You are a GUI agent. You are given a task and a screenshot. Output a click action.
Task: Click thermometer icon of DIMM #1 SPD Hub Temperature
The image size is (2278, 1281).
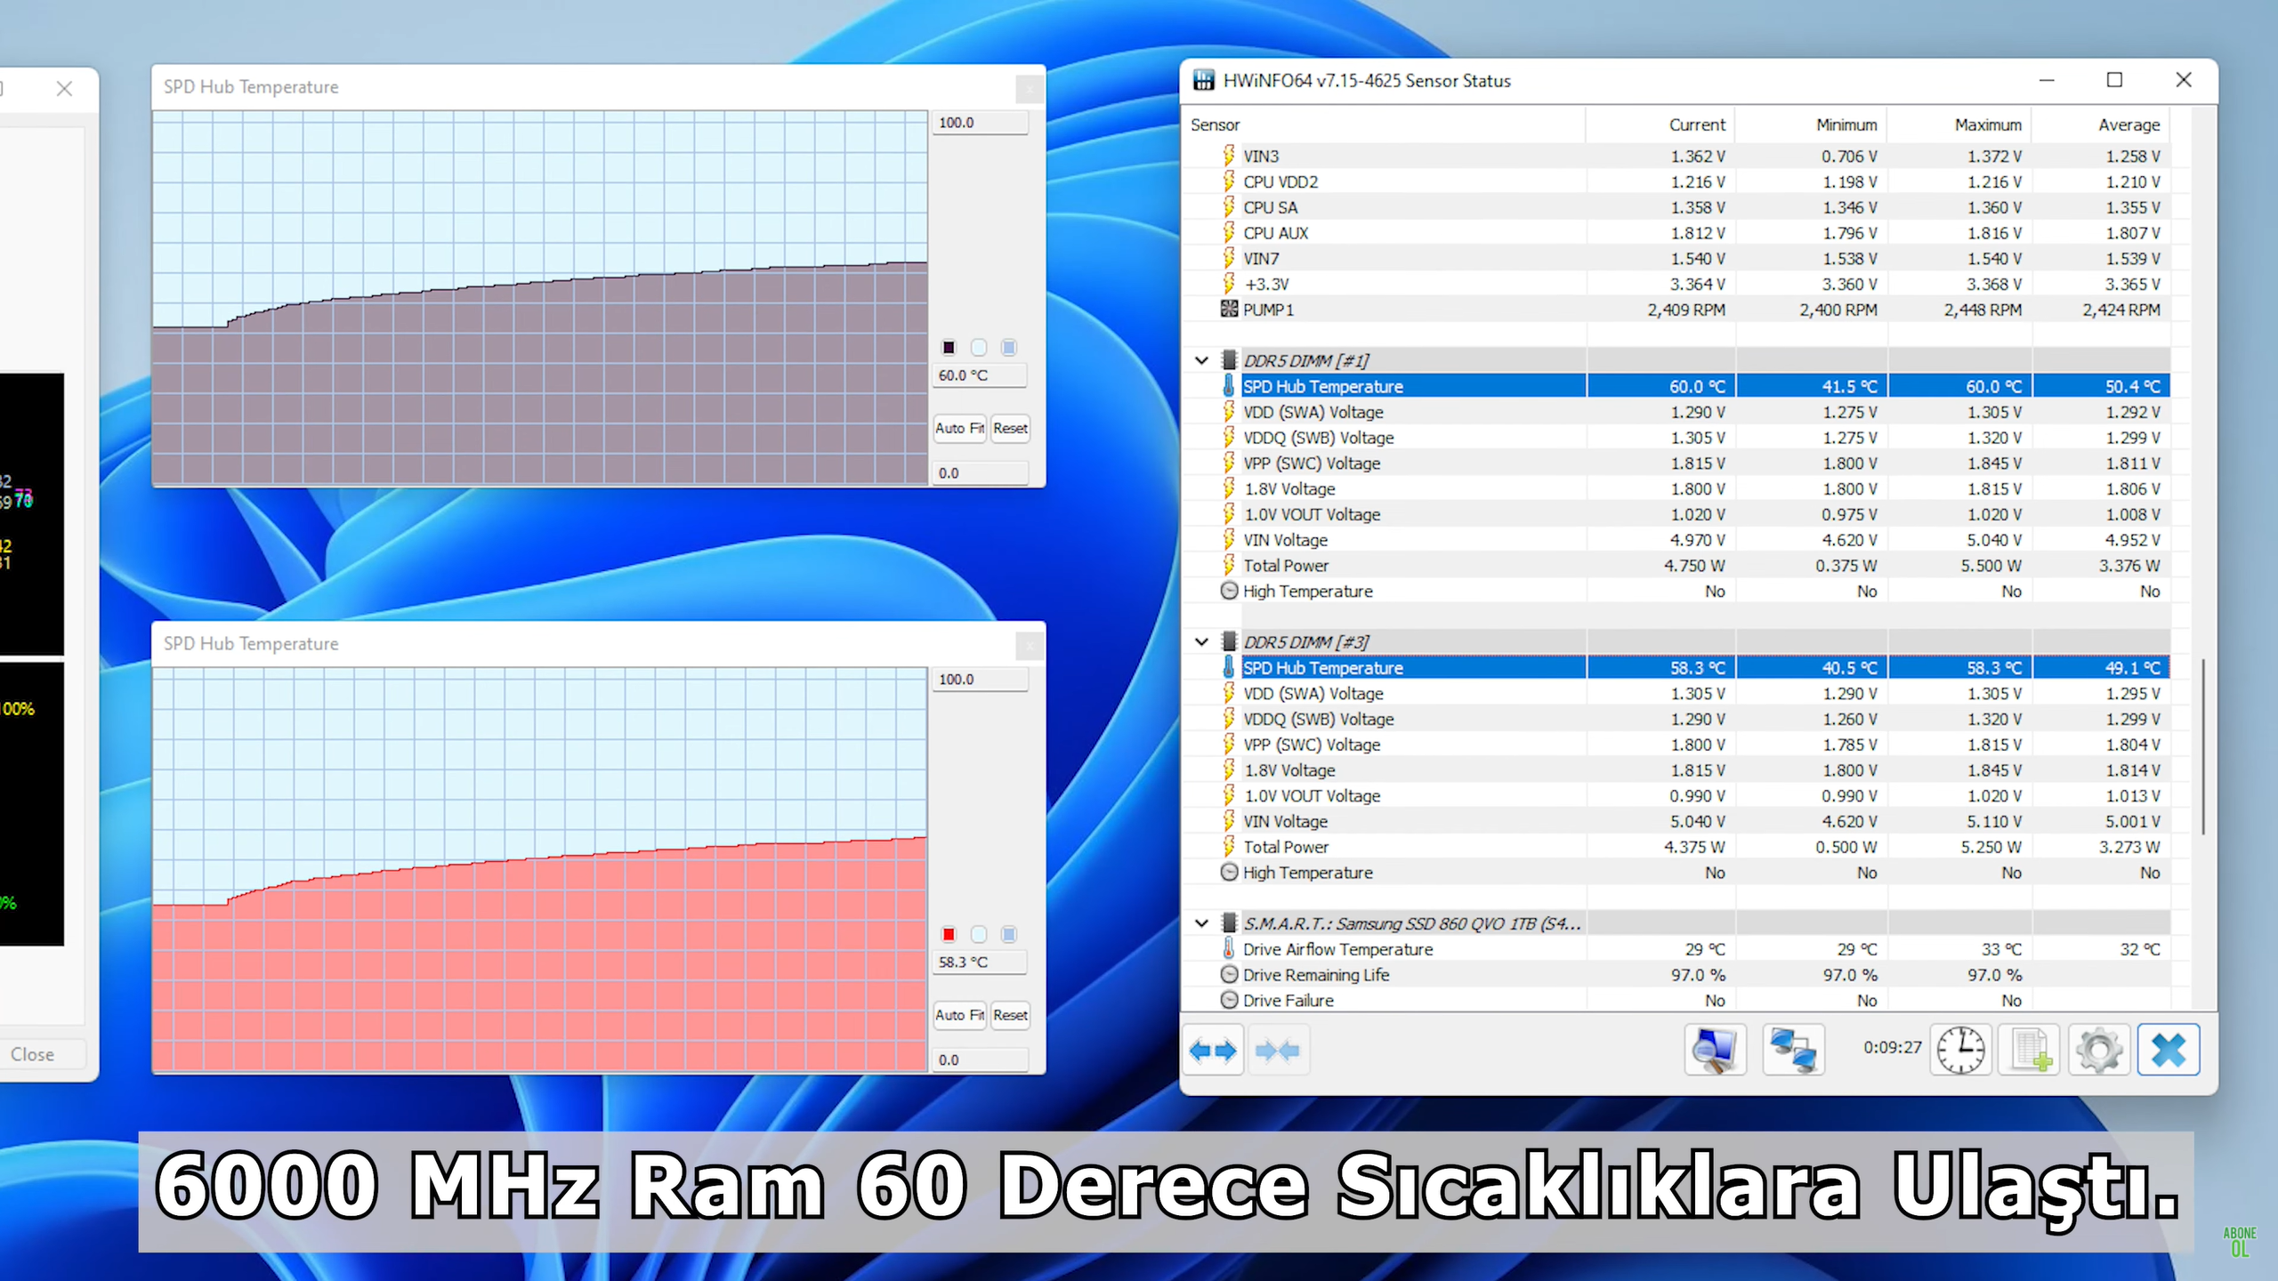(1229, 386)
